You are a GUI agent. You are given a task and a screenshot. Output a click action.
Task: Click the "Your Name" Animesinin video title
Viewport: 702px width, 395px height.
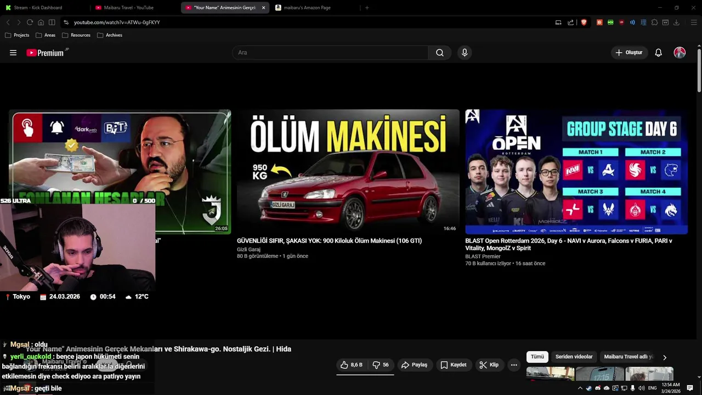click(158, 349)
